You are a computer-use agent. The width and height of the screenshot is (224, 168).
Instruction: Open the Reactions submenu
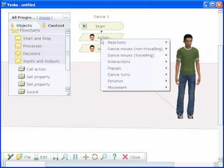point(135,42)
